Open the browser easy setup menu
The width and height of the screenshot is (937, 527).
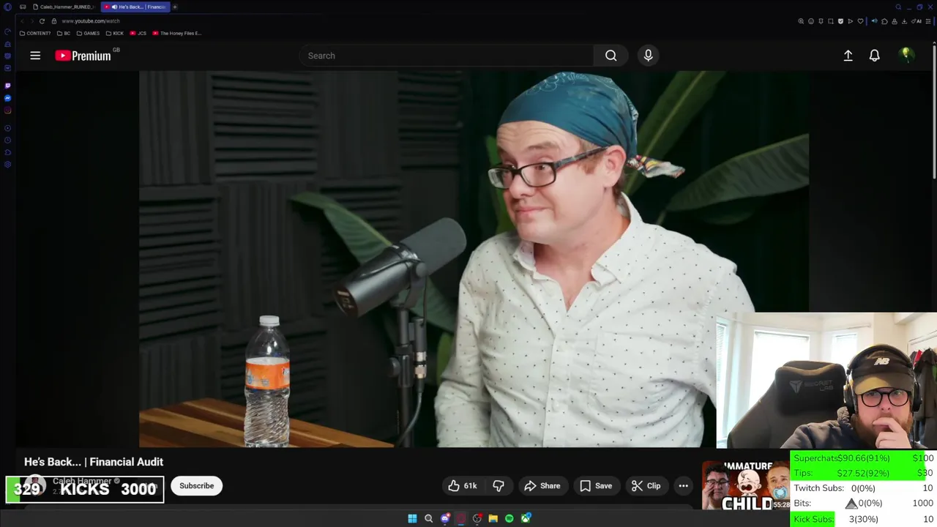928,21
